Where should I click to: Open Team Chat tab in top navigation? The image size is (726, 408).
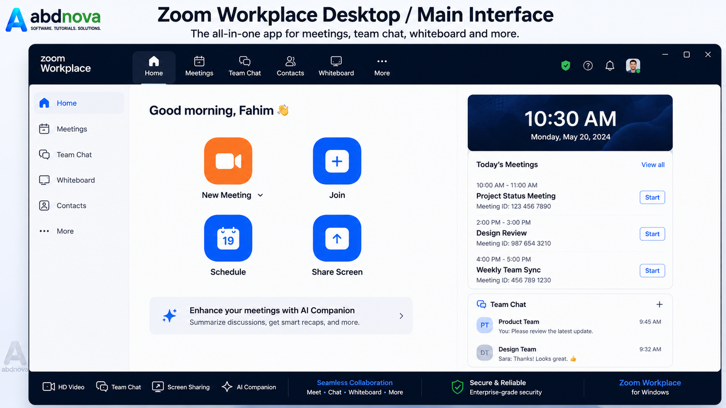click(245, 67)
